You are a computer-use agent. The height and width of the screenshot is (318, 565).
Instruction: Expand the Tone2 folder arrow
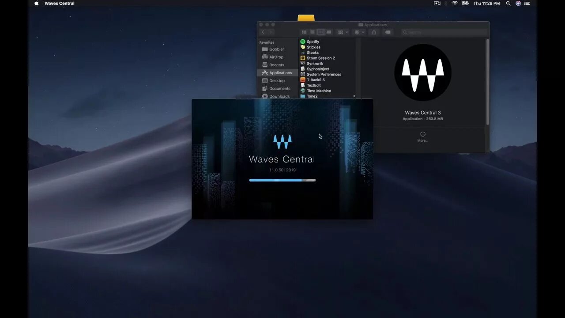[x=354, y=96]
